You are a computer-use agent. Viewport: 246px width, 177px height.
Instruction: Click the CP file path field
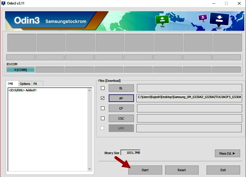(x=189, y=108)
